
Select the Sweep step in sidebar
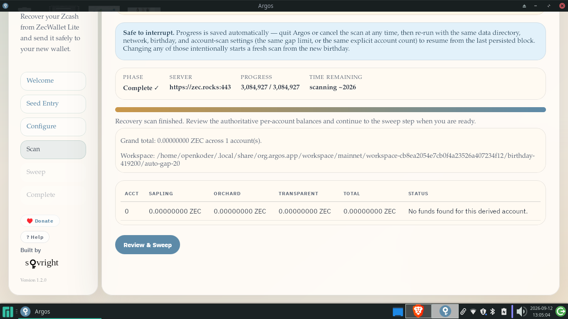click(x=53, y=172)
